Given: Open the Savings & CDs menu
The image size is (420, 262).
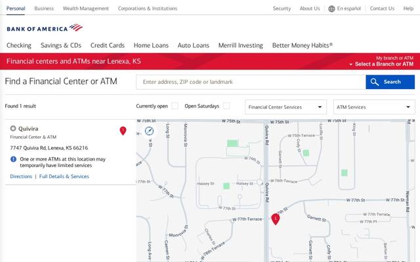Looking at the screenshot, I should 61,45.
